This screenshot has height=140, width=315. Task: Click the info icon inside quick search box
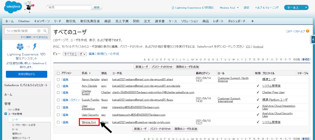(x=39, y=31)
